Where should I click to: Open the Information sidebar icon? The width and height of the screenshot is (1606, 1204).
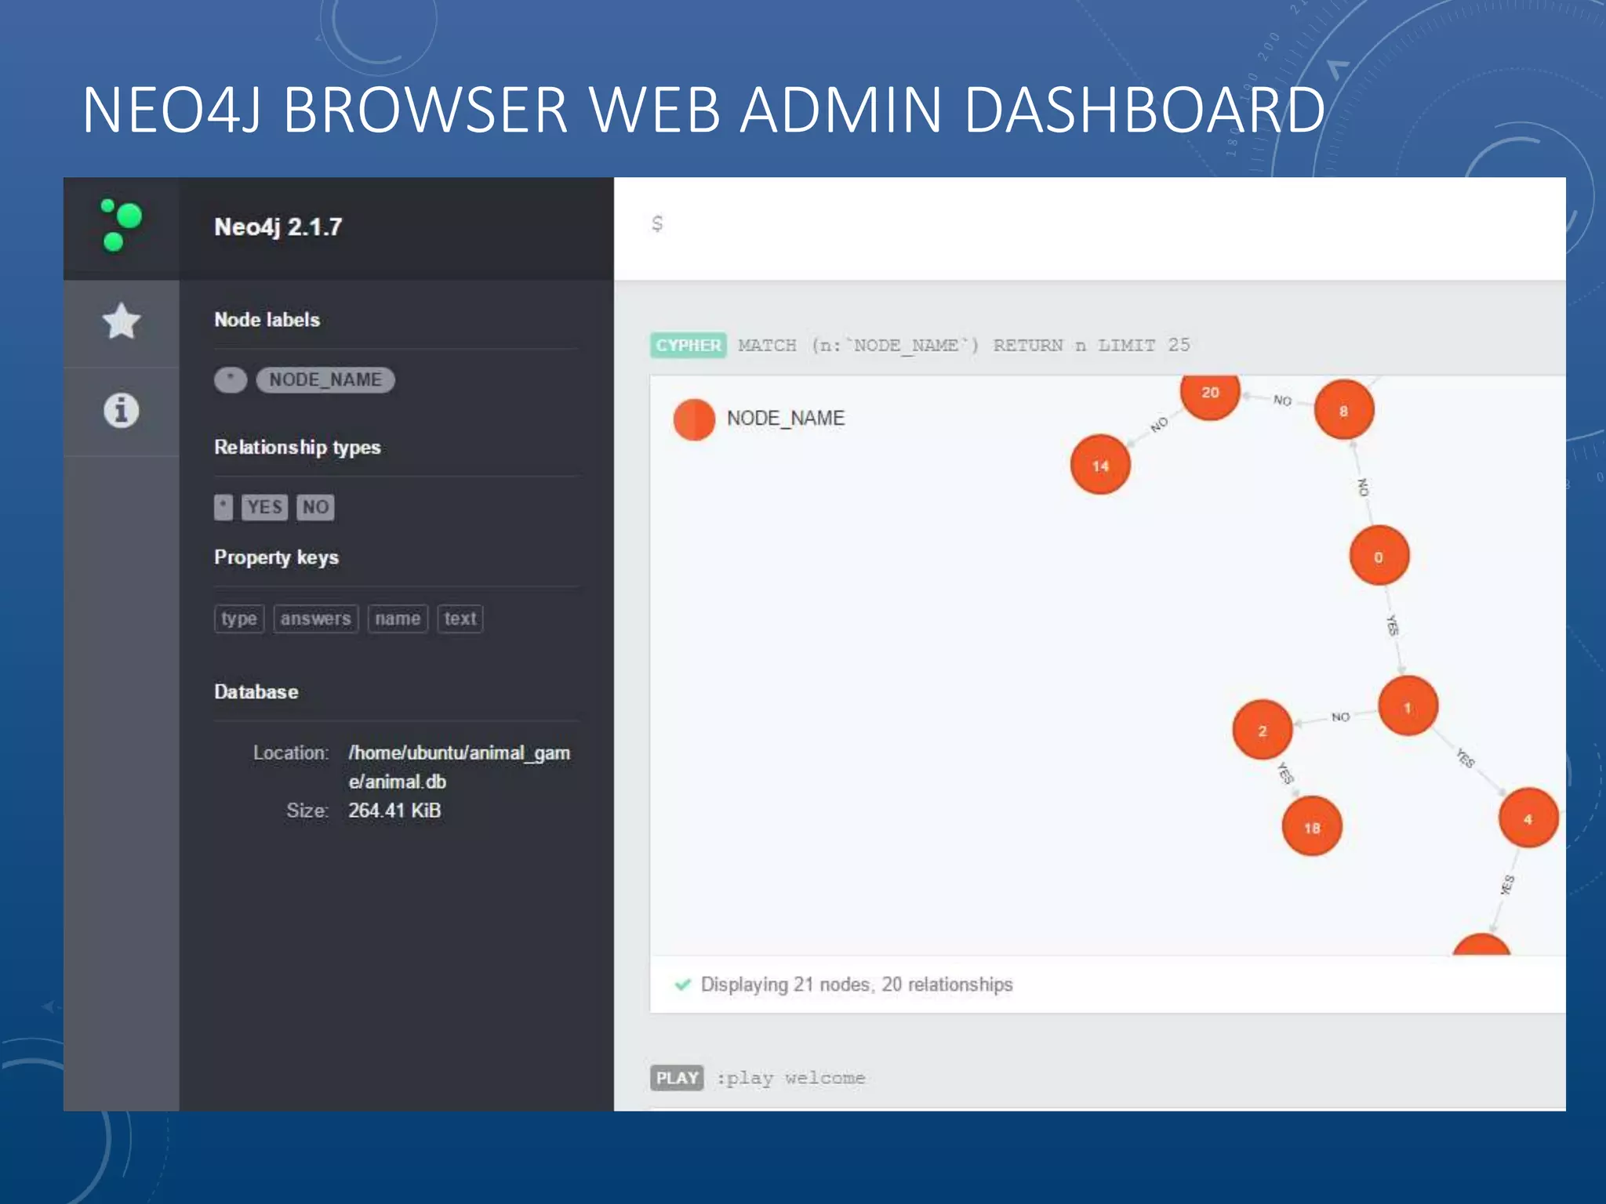point(122,410)
